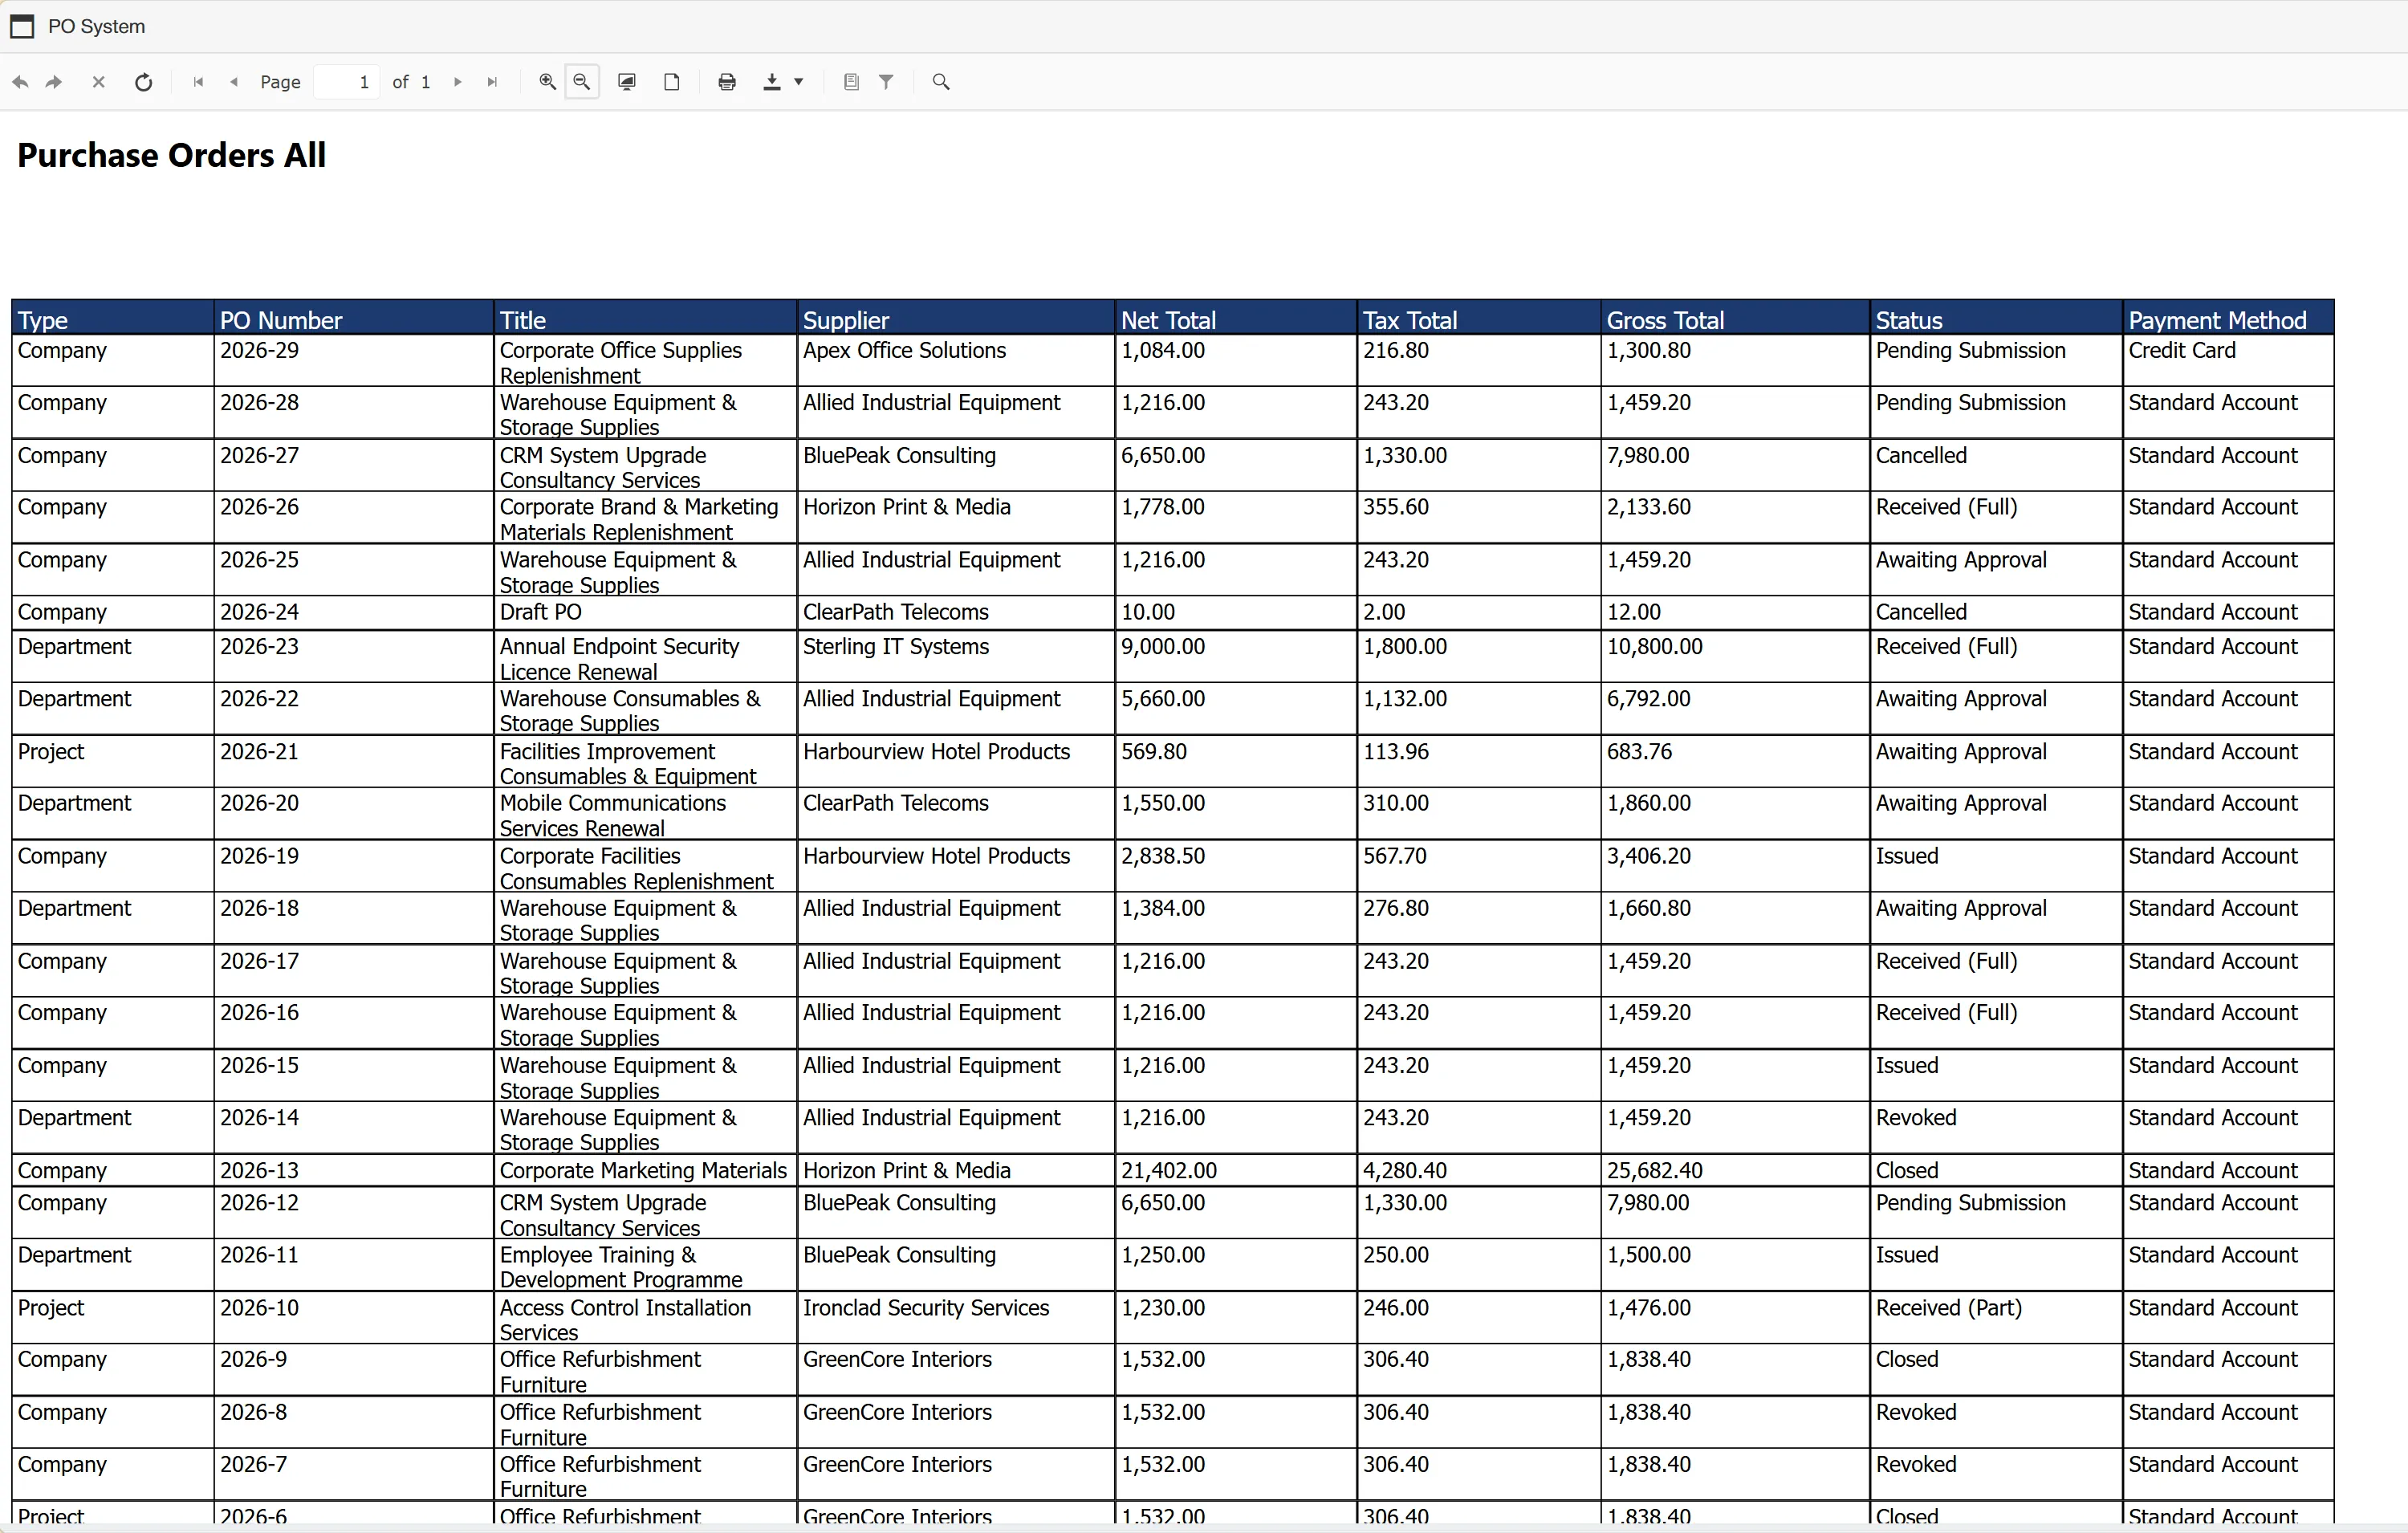This screenshot has height=1533, width=2408.
Task: Click Received (Part) status cell
Action: click(1996, 1317)
